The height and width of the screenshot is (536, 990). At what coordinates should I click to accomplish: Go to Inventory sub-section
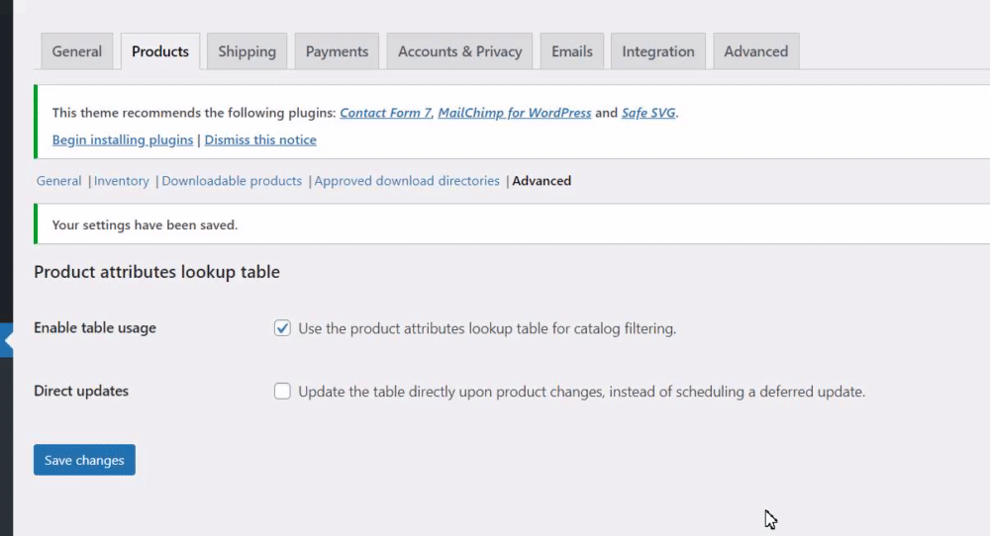coord(121,181)
